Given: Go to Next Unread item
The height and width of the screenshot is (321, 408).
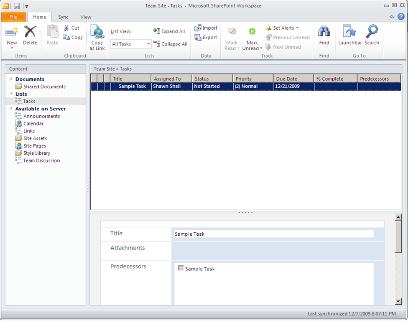Looking at the screenshot, I should 283,47.
